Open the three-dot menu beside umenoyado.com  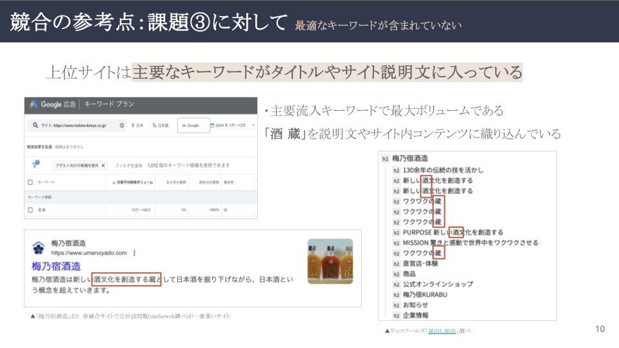click(x=134, y=253)
